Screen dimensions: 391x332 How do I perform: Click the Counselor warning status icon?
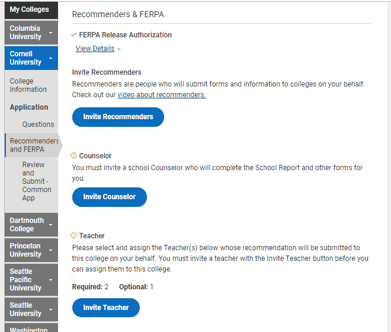tap(74, 156)
